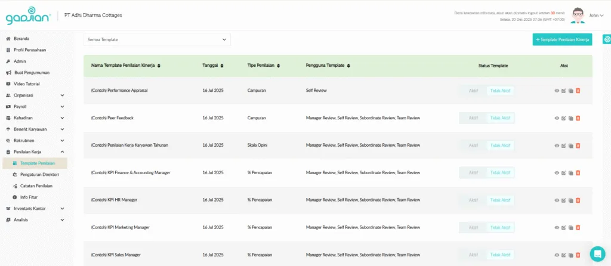Image resolution: width=611 pixels, height=266 pixels.
Task: Open the Video Tutorial sidebar link
Action: pyautogui.click(x=31, y=83)
